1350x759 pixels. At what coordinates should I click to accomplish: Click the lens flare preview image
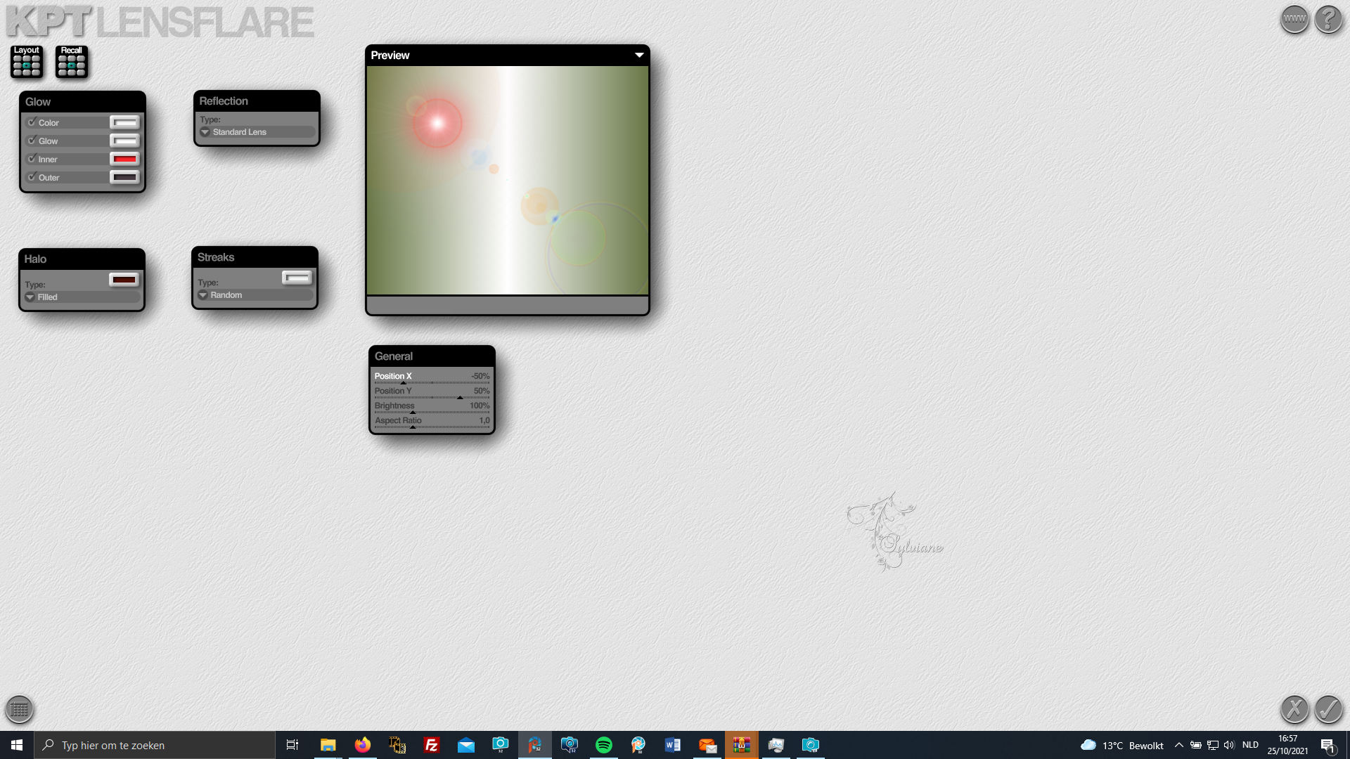[508, 180]
